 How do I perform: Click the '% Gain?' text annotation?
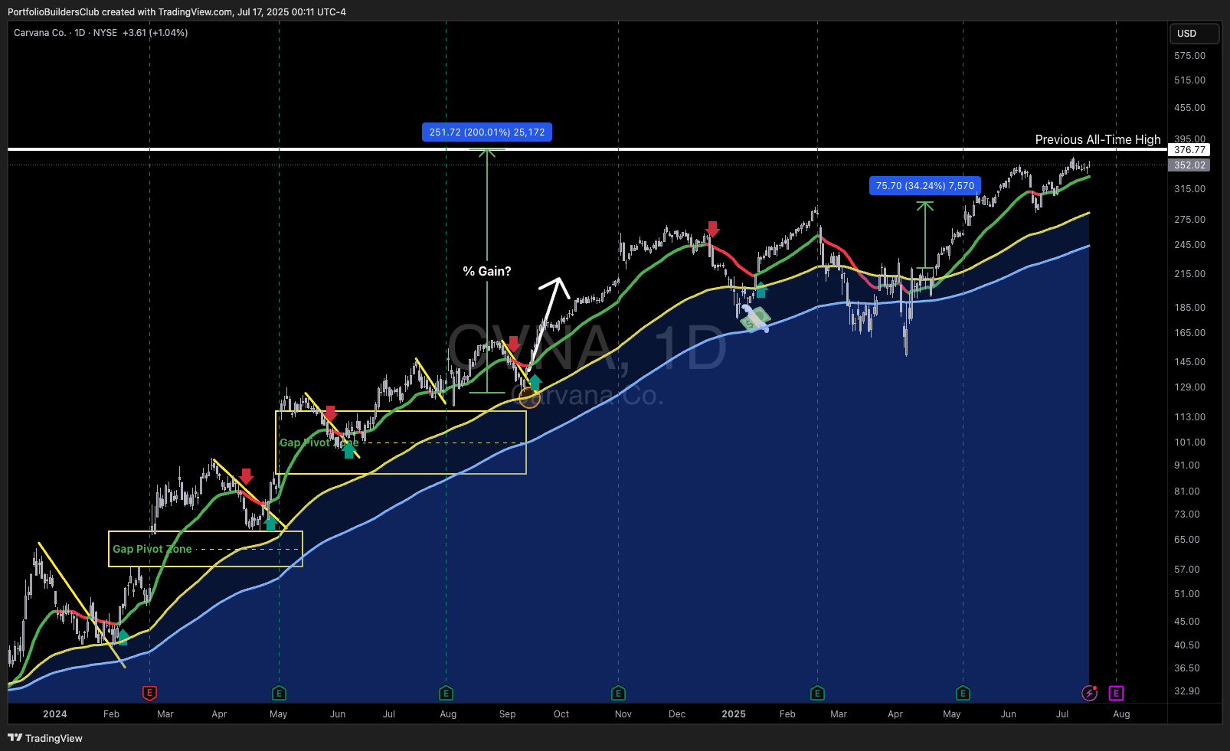pyautogui.click(x=487, y=271)
